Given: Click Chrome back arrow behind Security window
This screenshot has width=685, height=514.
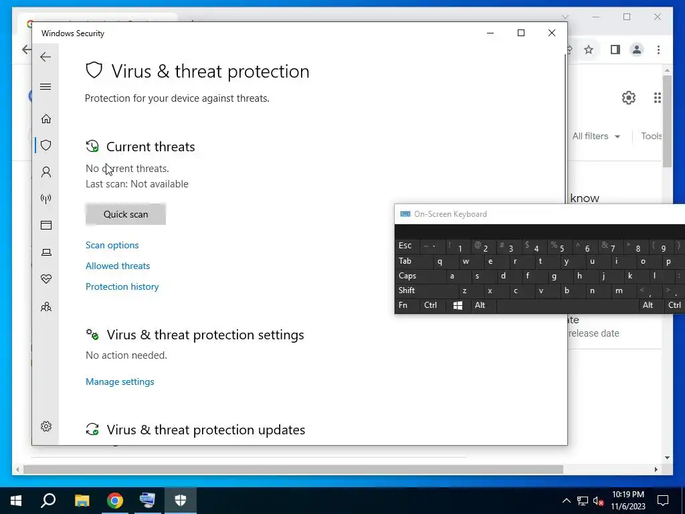Looking at the screenshot, I should pos(26,50).
